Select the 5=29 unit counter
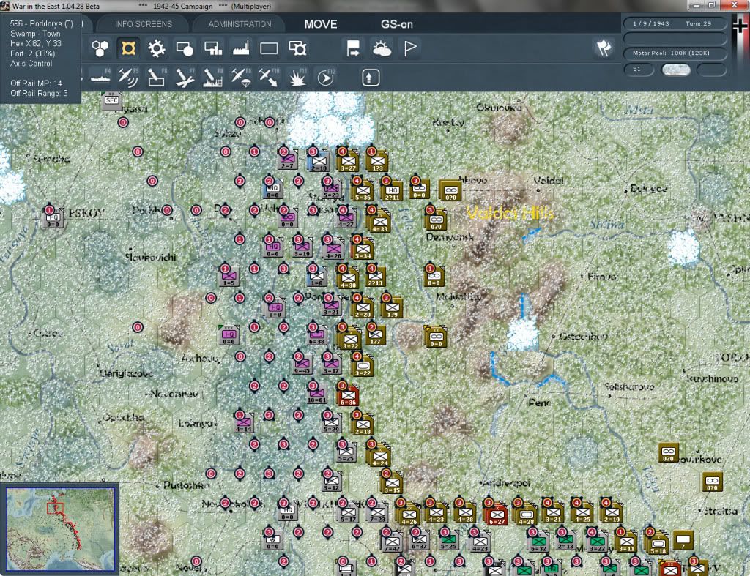The width and height of the screenshot is (750, 576). pyautogui.click(x=332, y=423)
